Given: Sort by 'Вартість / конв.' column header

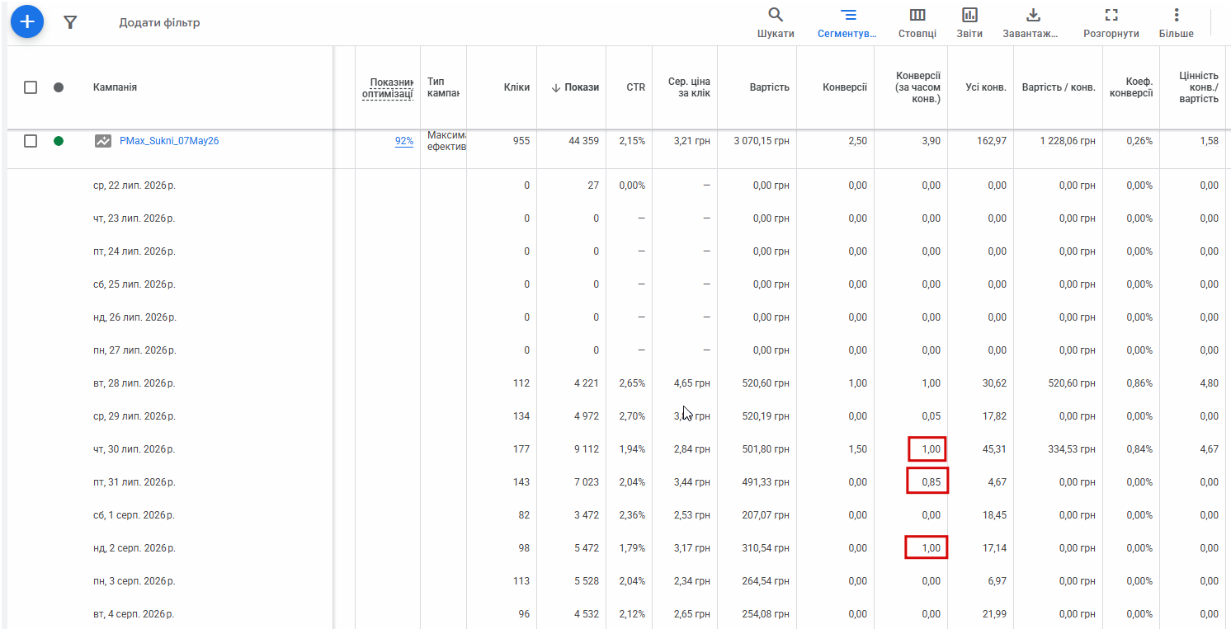Looking at the screenshot, I should pos(1059,87).
